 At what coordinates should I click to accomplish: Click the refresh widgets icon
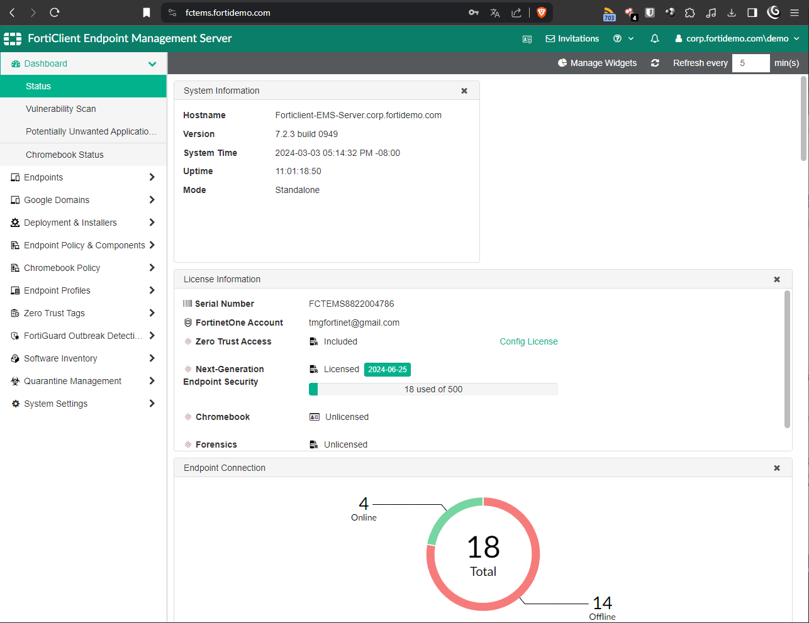pyautogui.click(x=655, y=63)
